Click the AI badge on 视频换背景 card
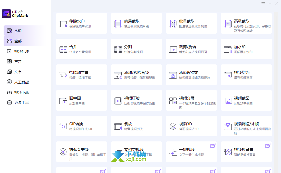The height and width of the screenshot is (173, 281). point(268,146)
